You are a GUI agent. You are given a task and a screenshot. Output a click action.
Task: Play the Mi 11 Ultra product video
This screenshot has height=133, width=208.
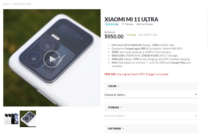[x=52, y=59]
